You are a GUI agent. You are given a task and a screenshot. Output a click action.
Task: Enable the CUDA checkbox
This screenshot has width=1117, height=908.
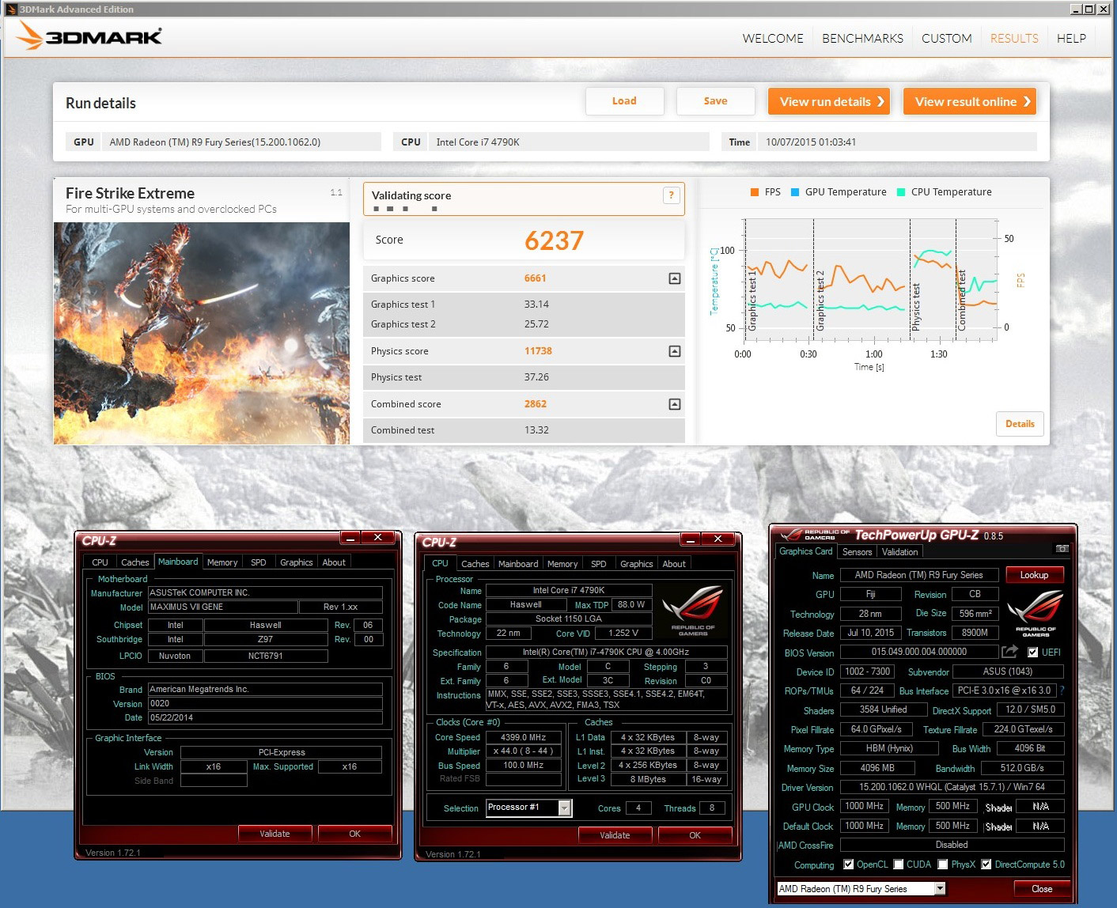tap(899, 864)
